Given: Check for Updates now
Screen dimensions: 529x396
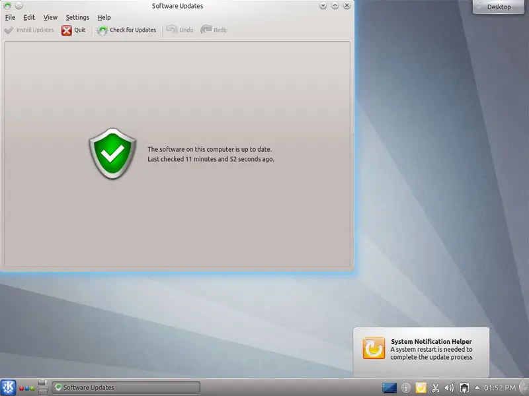Looking at the screenshot, I should pos(126,30).
